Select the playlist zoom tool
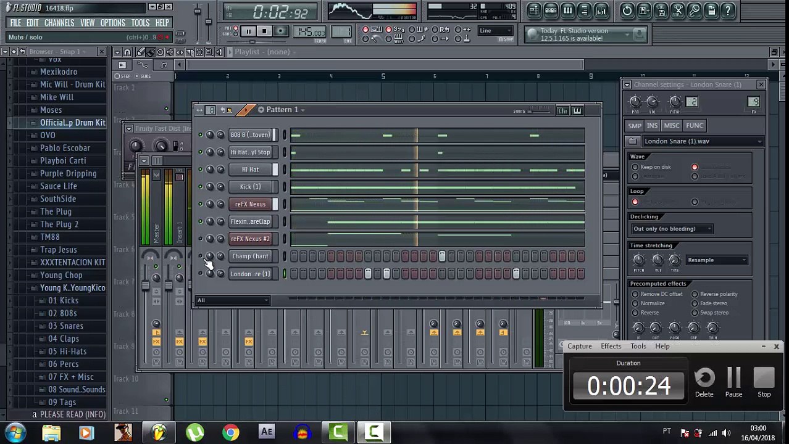789x444 pixels. [x=209, y=52]
